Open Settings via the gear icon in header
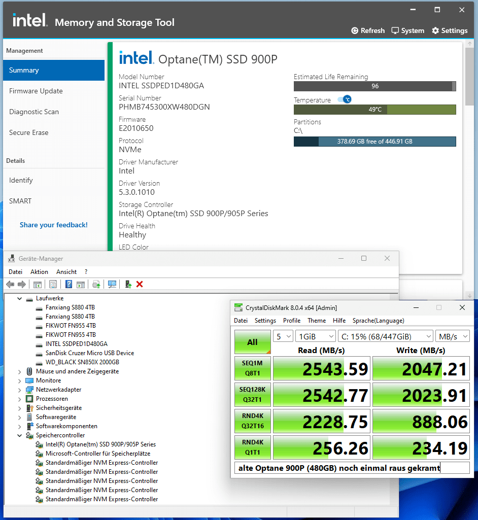 (x=435, y=30)
